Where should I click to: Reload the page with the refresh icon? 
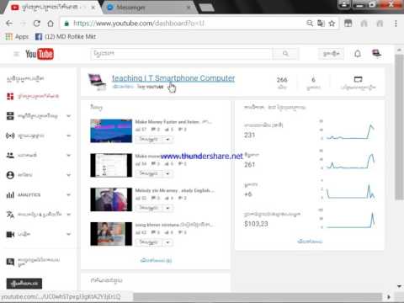point(37,24)
